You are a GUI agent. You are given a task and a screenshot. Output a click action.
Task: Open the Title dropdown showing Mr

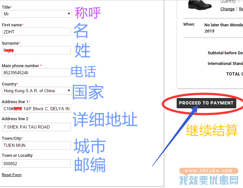(x=37, y=14)
